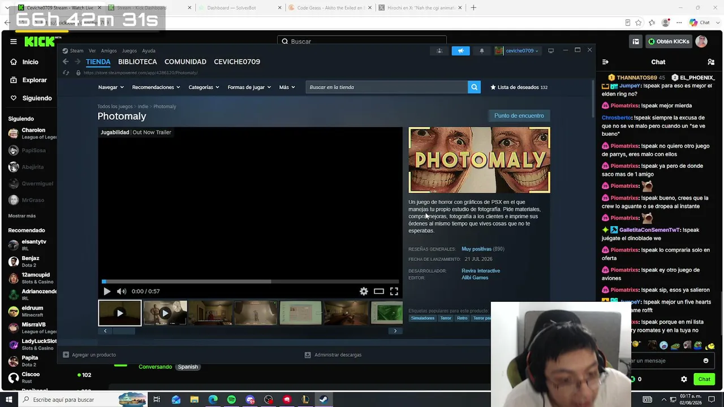This screenshot has width=724, height=407.
Task: Open CEVICHE0709 profile tab
Action: 237,62
